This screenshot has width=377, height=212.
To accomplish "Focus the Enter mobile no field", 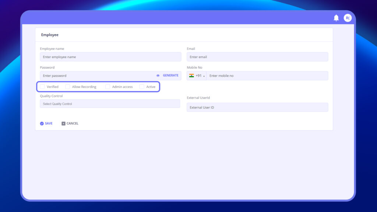I will [x=267, y=76].
